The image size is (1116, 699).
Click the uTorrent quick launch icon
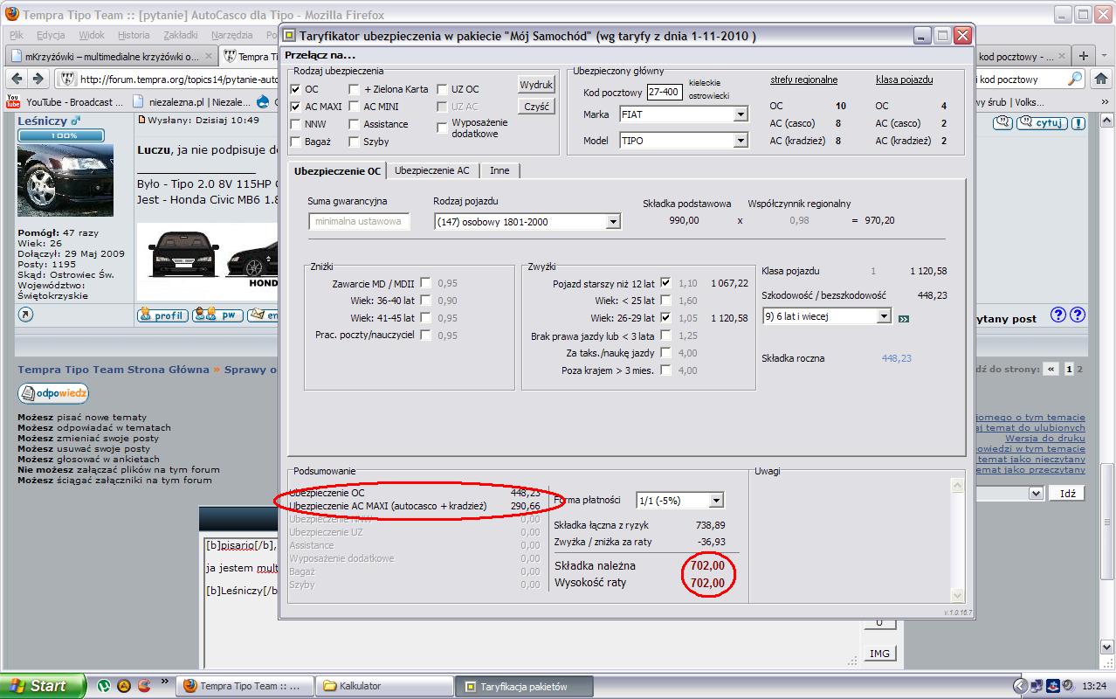coord(104,686)
